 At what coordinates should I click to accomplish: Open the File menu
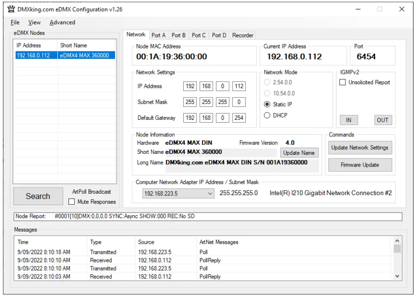[14, 22]
